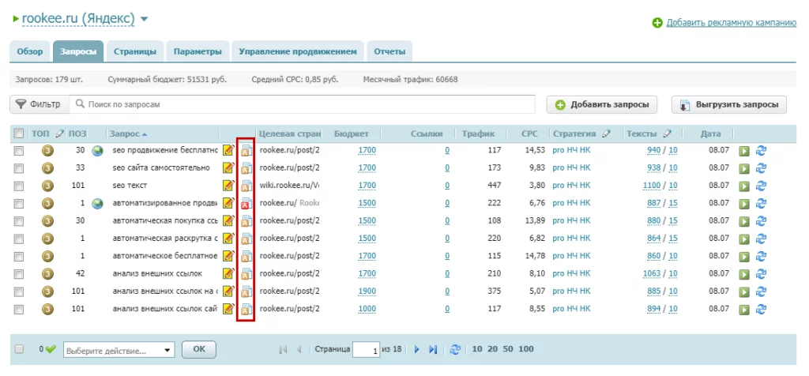Refresh icon for 'seo сайта самостоятельно' row
Image resolution: width=809 pixels, height=376 pixels.
click(x=761, y=168)
